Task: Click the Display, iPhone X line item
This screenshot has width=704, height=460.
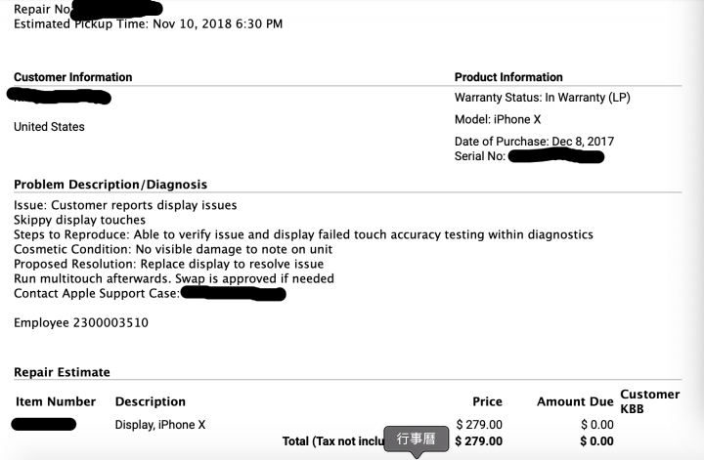Action: coord(159,425)
